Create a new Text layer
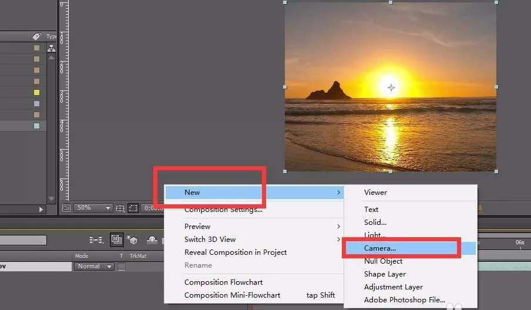Screen dimensions: 531x310 (x=411, y=210)
